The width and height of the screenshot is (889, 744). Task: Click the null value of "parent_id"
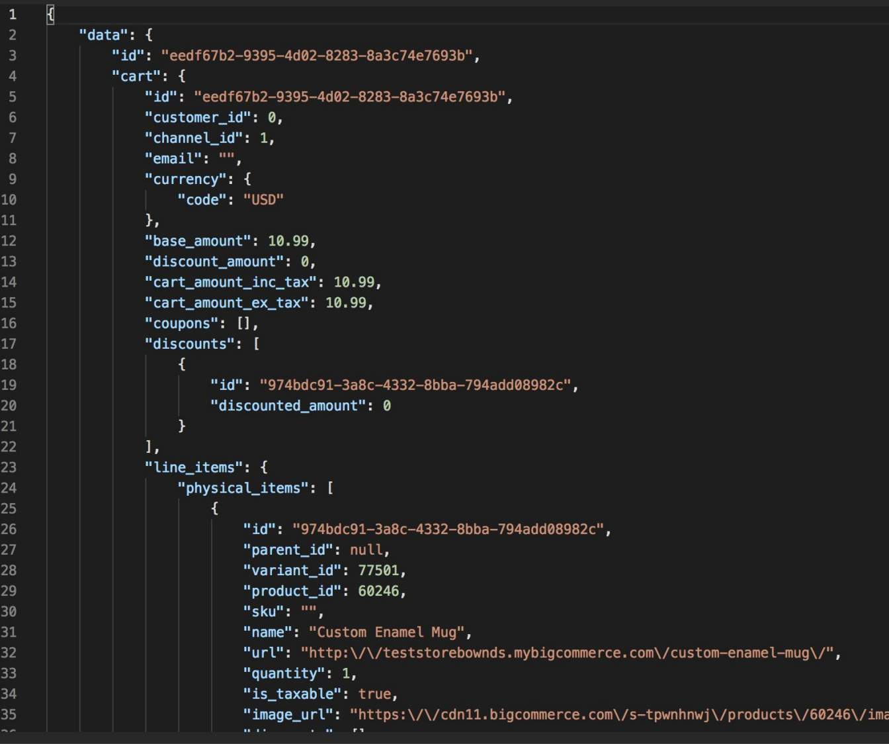pyautogui.click(x=366, y=549)
